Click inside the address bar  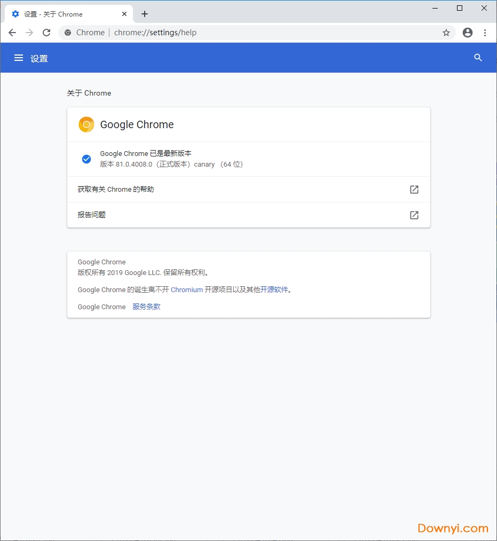click(x=240, y=33)
